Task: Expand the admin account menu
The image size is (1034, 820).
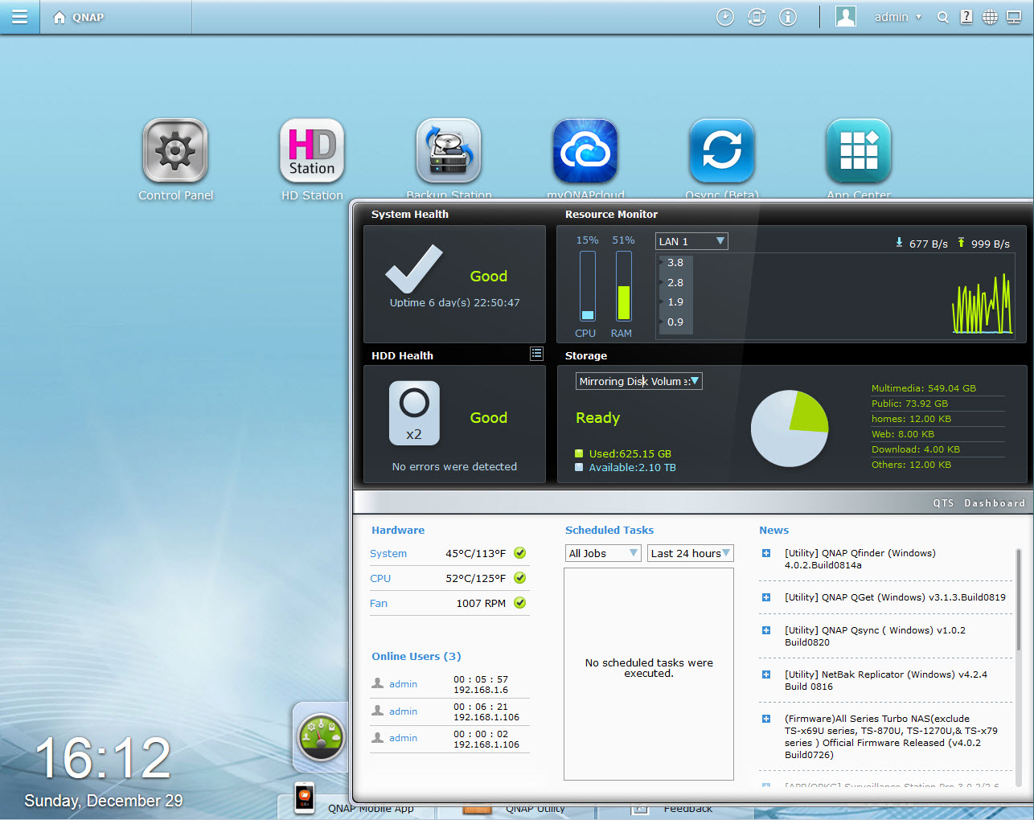Action: (x=897, y=16)
